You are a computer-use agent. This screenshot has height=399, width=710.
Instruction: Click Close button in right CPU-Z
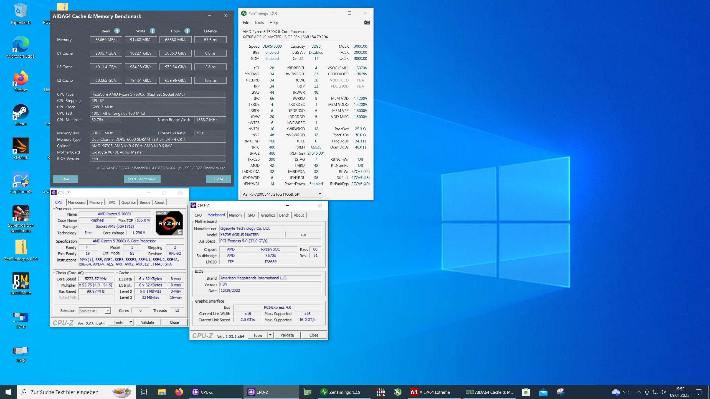click(314, 335)
